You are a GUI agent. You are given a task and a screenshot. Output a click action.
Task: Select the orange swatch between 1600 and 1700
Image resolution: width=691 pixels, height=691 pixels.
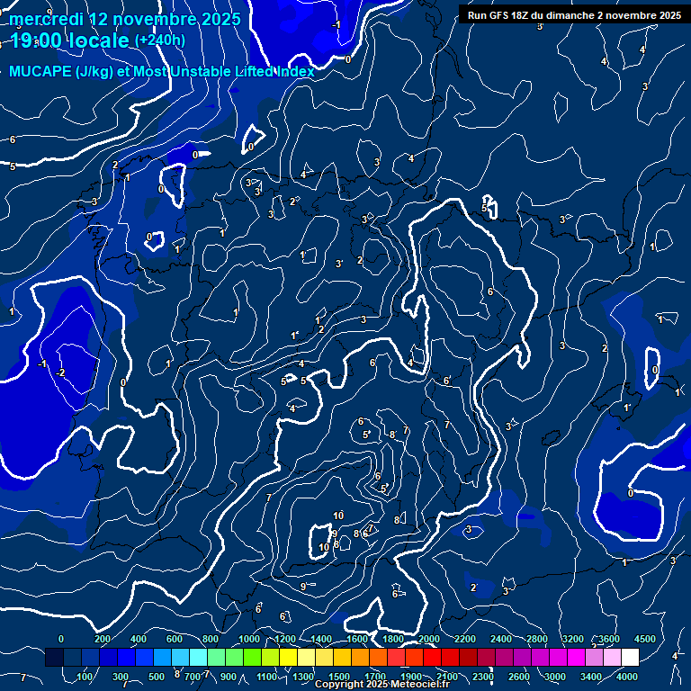pyautogui.click(x=360, y=657)
